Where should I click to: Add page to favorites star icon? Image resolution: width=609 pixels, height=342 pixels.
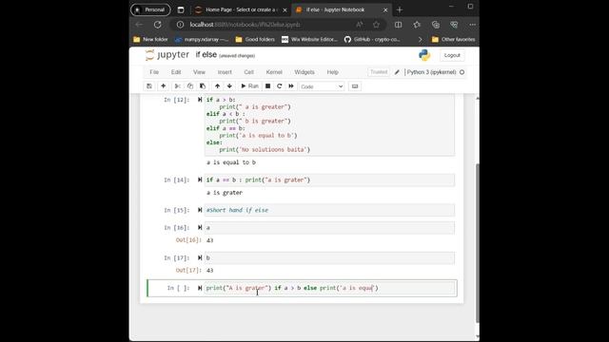376,25
